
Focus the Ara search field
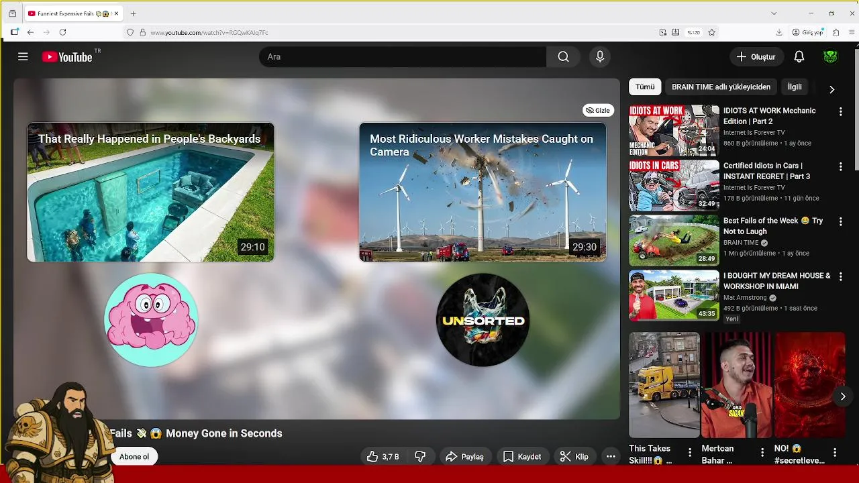(403, 57)
